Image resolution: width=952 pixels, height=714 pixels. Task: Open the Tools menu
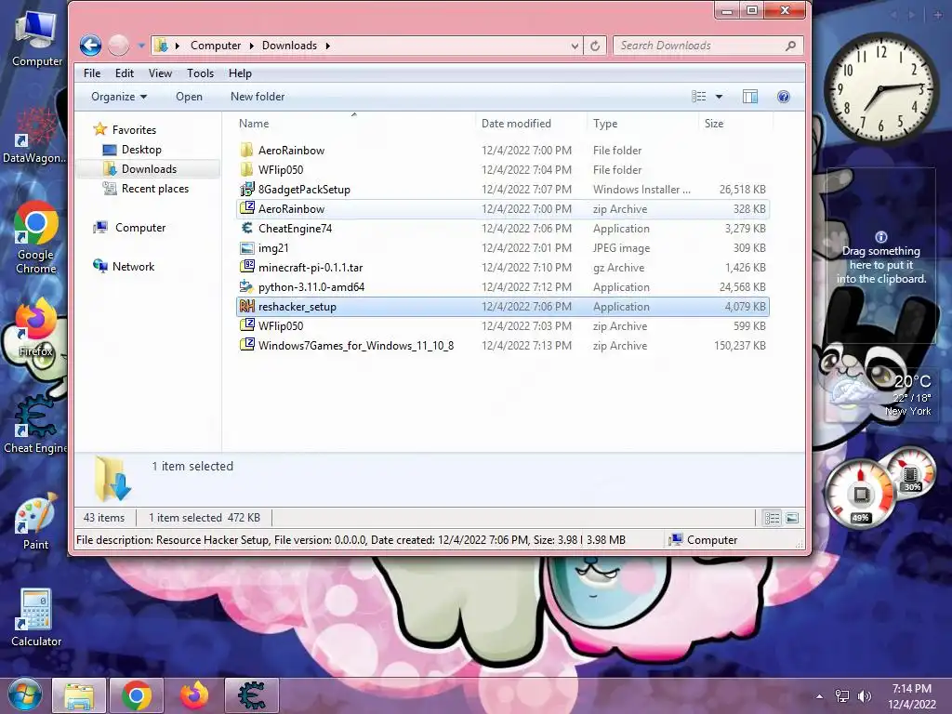pos(201,73)
